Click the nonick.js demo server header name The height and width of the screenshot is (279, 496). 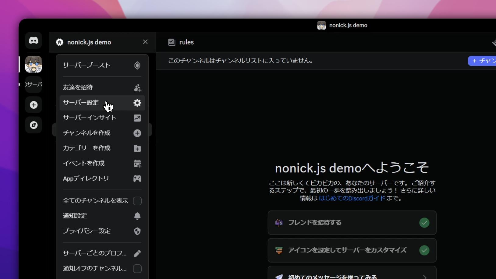89,42
